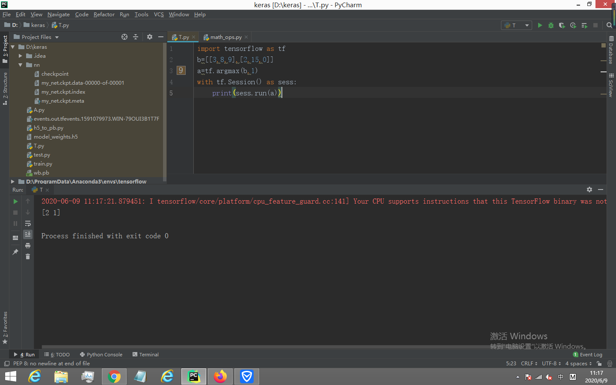
Task: Expand the .idea folder
Action: point(20,56)
